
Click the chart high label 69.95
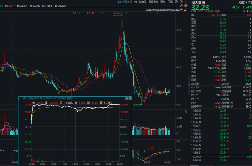tap(116, 16)
